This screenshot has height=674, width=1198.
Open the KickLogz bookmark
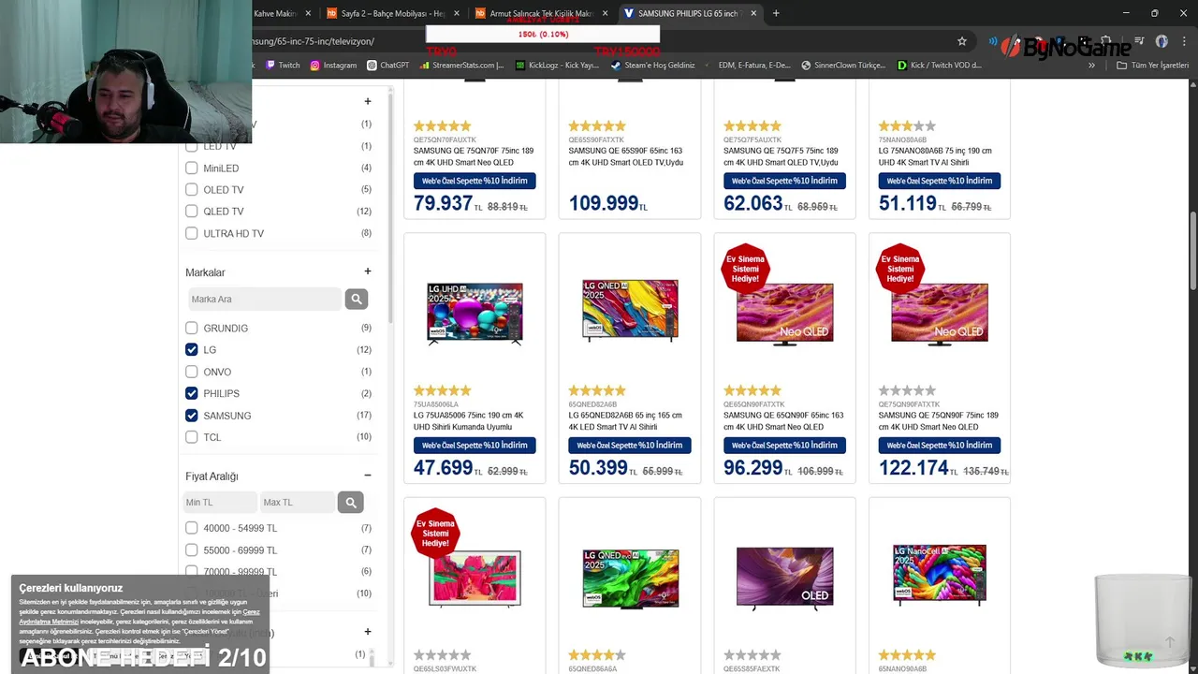(557, 66)
